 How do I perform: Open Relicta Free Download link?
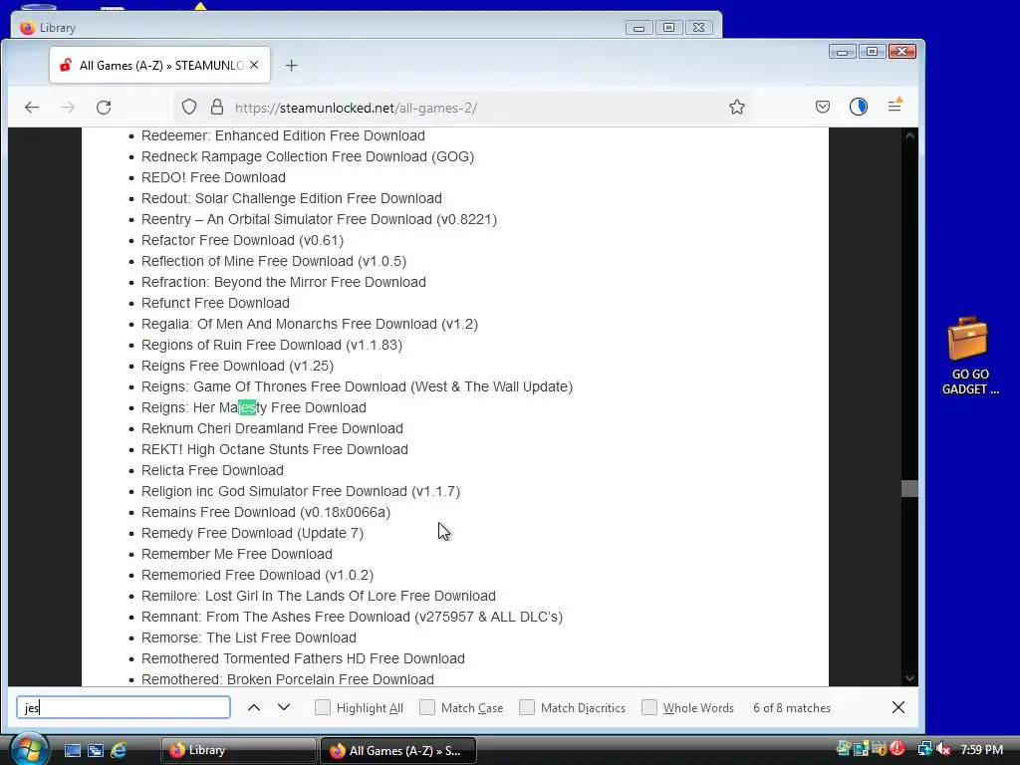click(212, 470)
